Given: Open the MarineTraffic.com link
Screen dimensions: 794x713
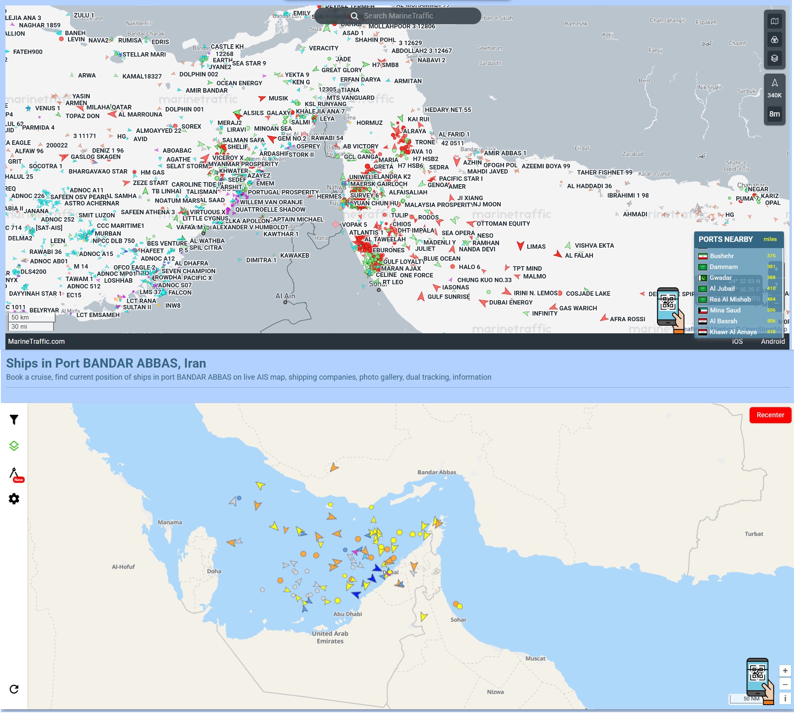Looking at the screenshot, I should pos(36,342).
